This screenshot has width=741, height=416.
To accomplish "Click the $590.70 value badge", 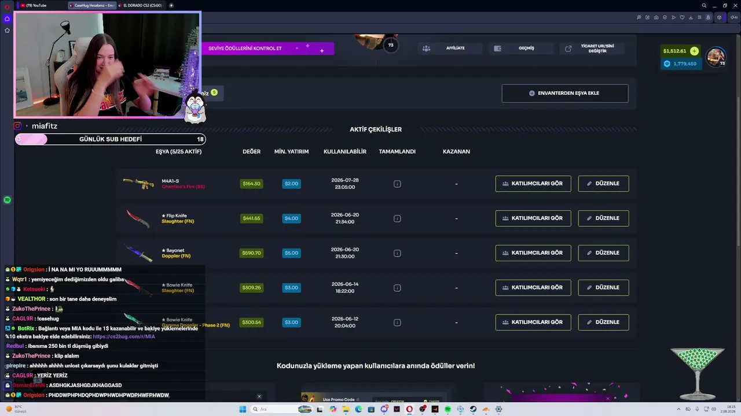I will click(x=251, y=253).
